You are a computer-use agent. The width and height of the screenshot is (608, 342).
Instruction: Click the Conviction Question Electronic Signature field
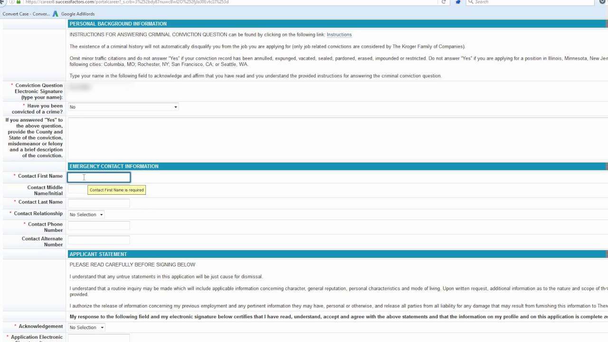pyautogui.click(x=99, y=87)
